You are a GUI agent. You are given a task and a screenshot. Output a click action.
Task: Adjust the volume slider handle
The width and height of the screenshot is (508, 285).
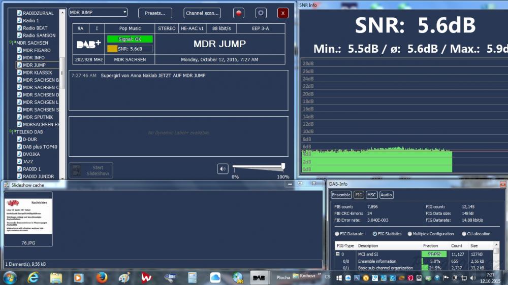[x=283, y=167]
